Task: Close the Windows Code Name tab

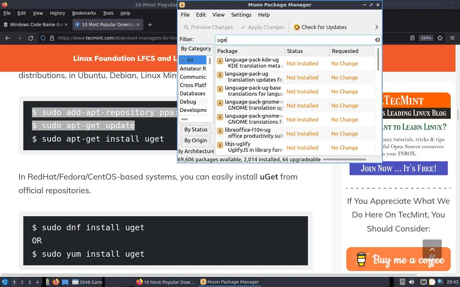Action: coord(66,25)
